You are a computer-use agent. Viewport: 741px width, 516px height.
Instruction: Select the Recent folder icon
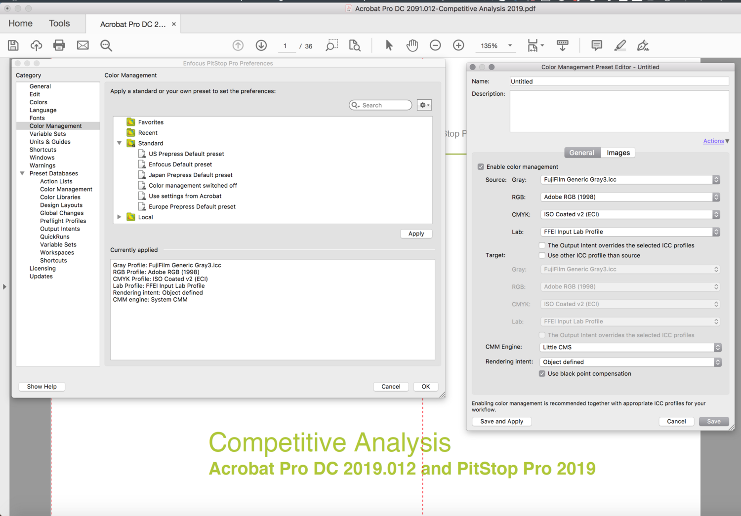[x=131, y=132]
